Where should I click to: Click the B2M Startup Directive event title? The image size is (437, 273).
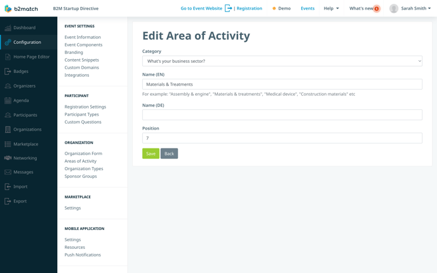pos(76,8)
